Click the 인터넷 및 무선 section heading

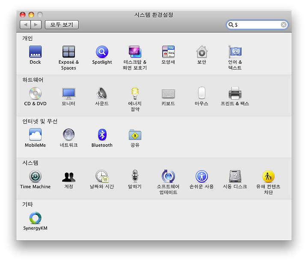point(40,121)
